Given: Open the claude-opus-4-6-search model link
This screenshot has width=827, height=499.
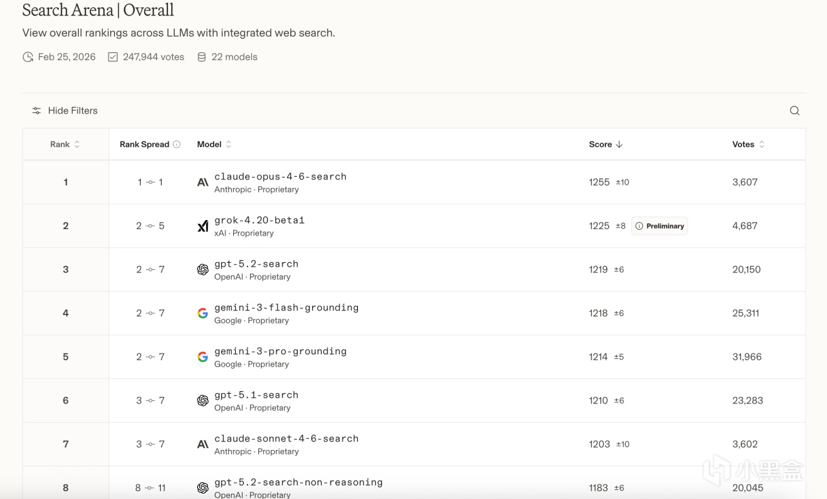Looking at the screenshot, I should (280, 177).
